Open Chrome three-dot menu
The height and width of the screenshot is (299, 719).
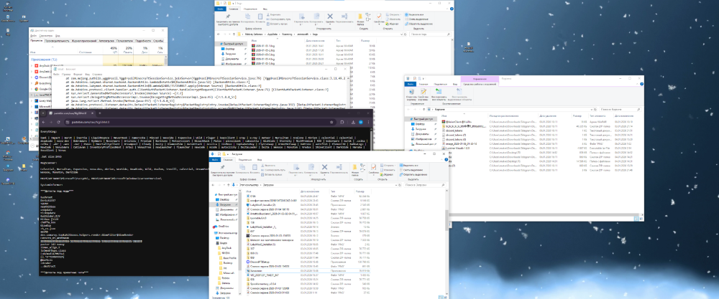pos(369,122)
